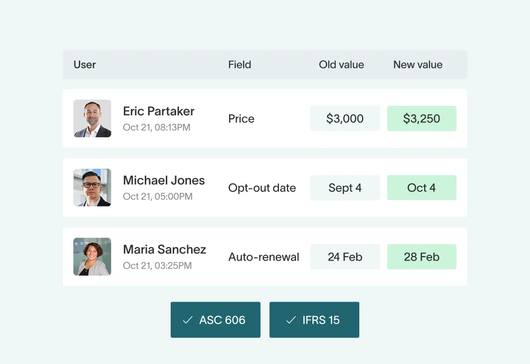Screen dimensions: 530x364
Task: Click the checkmark icon beside IFRS 15
Action: point(291,320)
